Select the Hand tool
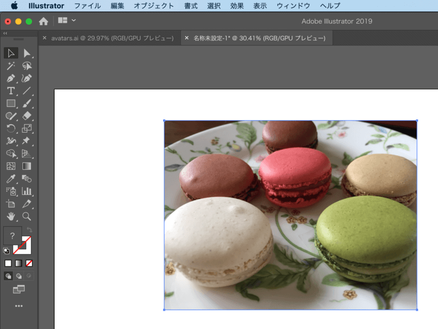Image resolution: width=438 pixels, height=329 pixels. (10, 216)
